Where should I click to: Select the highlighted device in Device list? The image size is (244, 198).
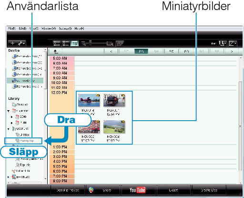click(25, 81)
